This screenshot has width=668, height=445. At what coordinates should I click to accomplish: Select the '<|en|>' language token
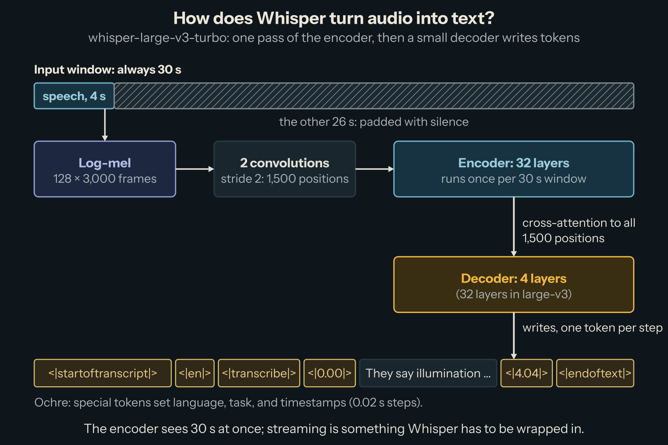tap(195, 373)
